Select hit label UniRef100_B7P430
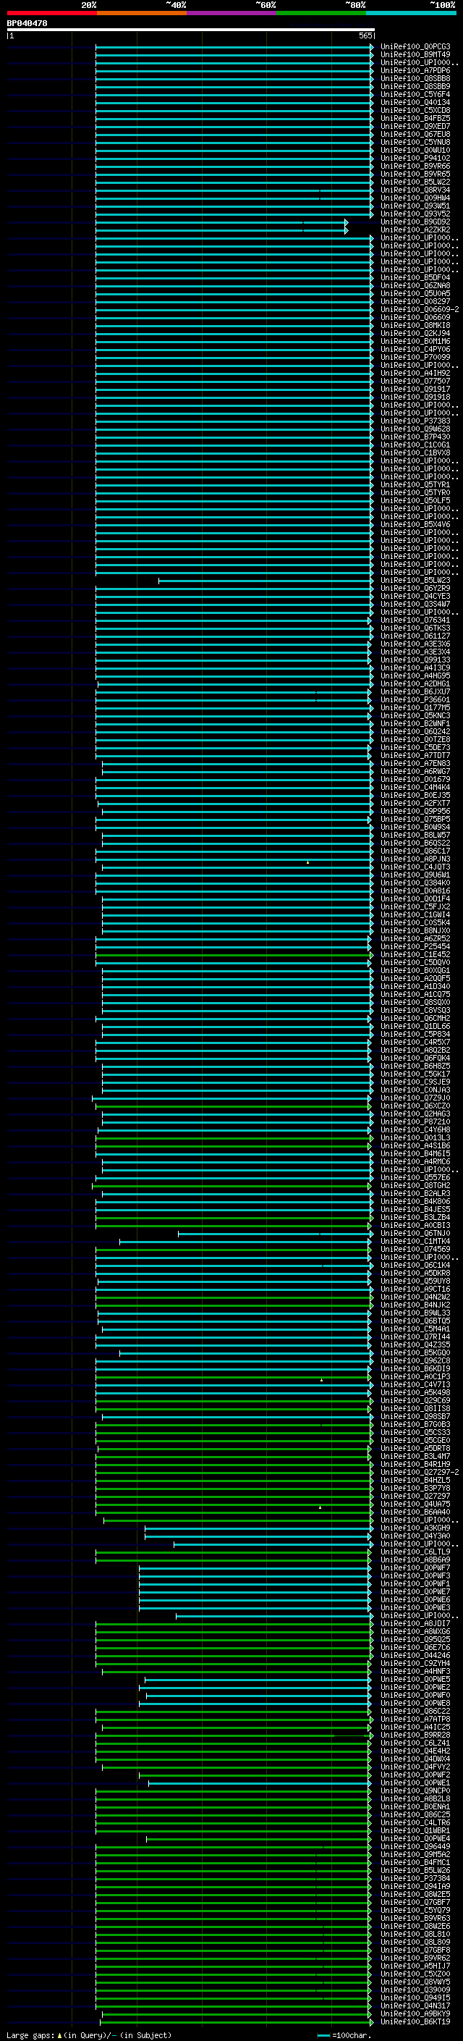Viewport: 463px width, 2041px height. (415, 437)
